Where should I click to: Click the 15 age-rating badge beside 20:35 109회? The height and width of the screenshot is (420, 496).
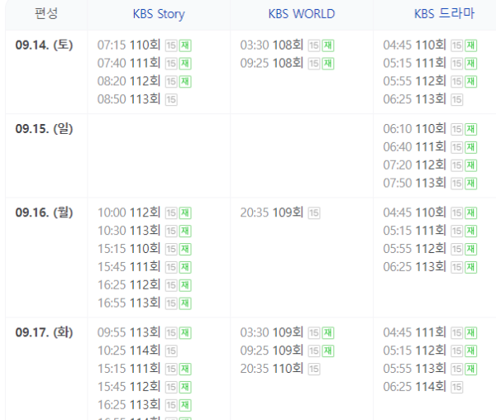coord(314,212)
